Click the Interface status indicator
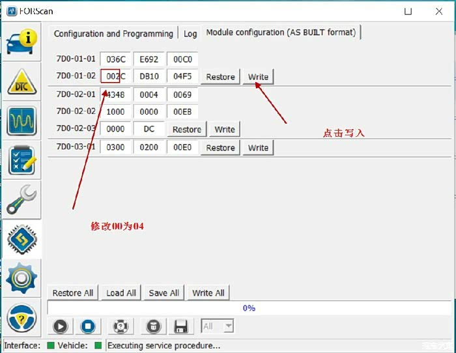This screenshot has width=456, height=353. pyautogui.click(x=51, y=345)
